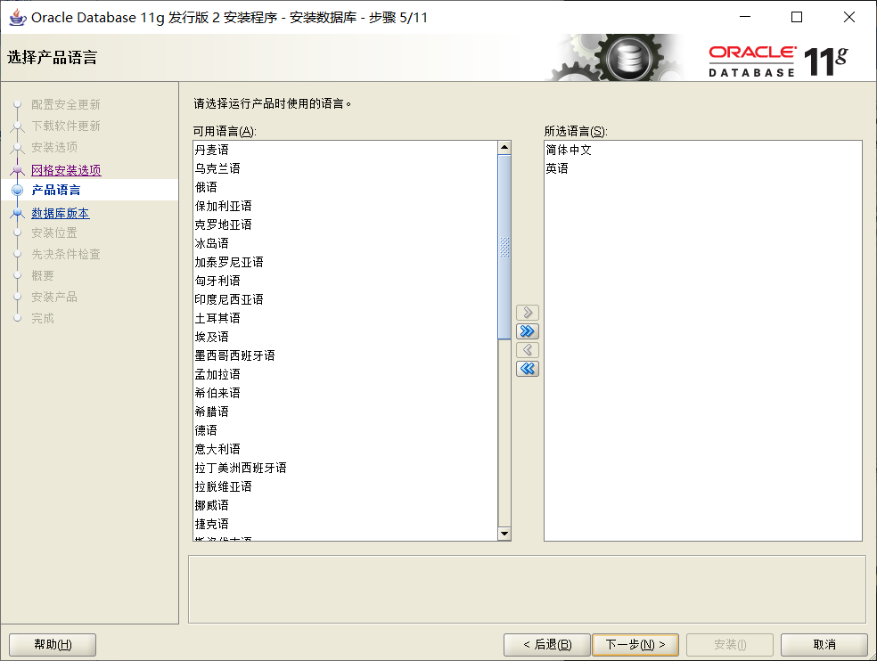This screenshot has width=877, height=661.
Task: Open help with 帮助(H) button
Action: [53, 645]
